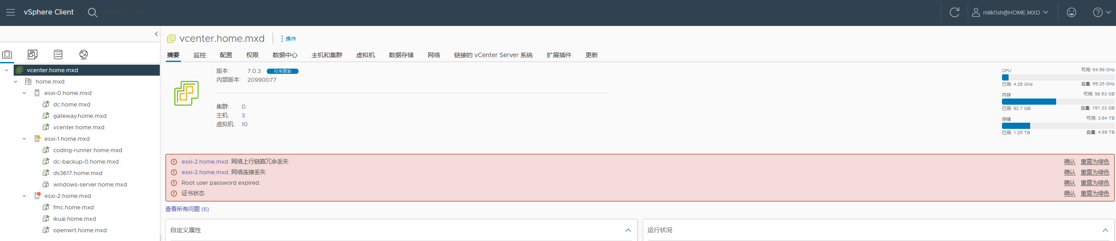
Task: Switch to Hosts and Clusters inventory view
Action: tap(7, 55)
